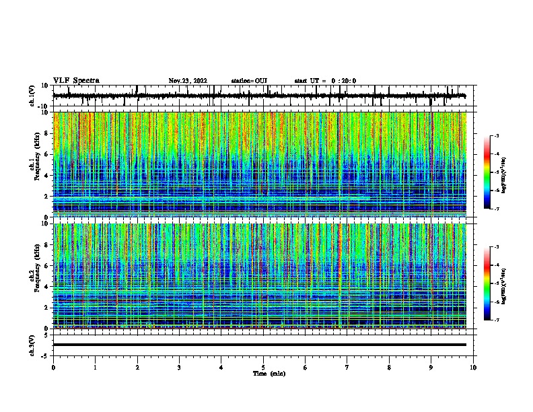Viewport: 533px width, 412px height.
Task: Click the time axis tick label '5'
Action: [x=263, y=368]
